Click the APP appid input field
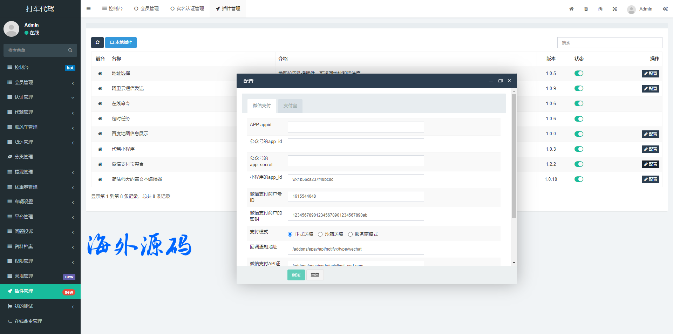Screen dimensions: 673x334 [x=355, y=127]
